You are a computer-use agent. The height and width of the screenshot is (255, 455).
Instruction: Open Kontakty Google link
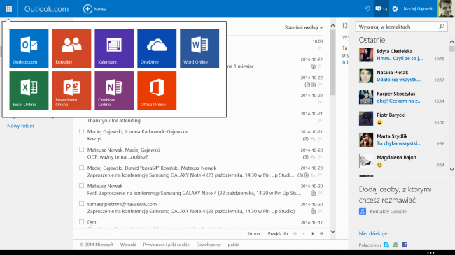click(388, 212)
